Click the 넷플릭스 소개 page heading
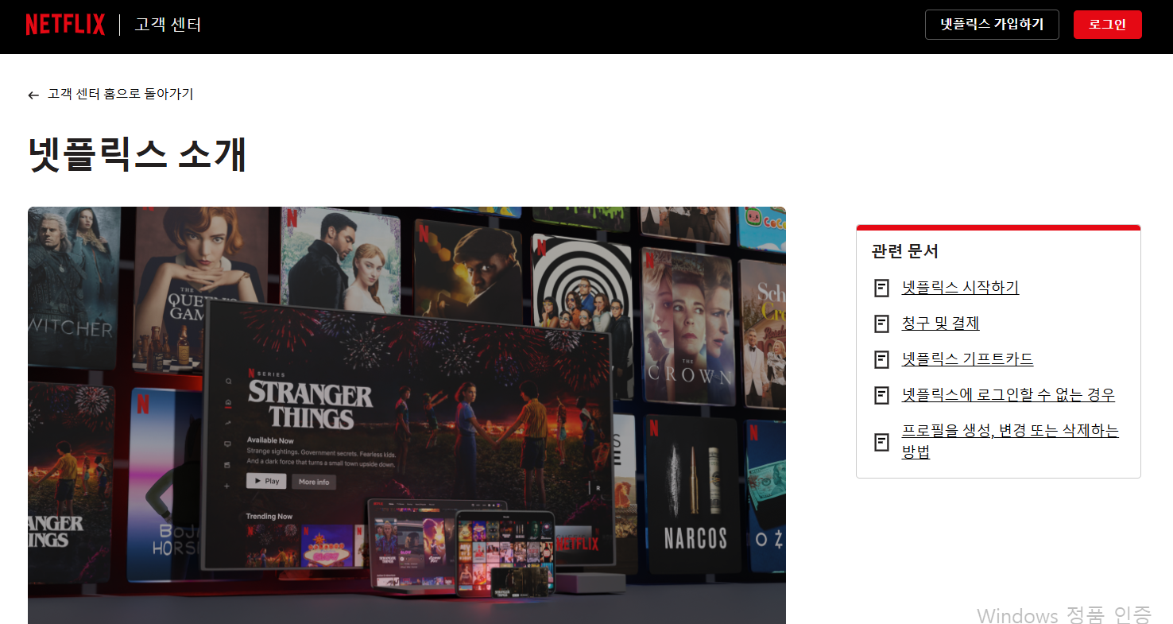Viewport: 1173px width, 624px height. [137, 154]
